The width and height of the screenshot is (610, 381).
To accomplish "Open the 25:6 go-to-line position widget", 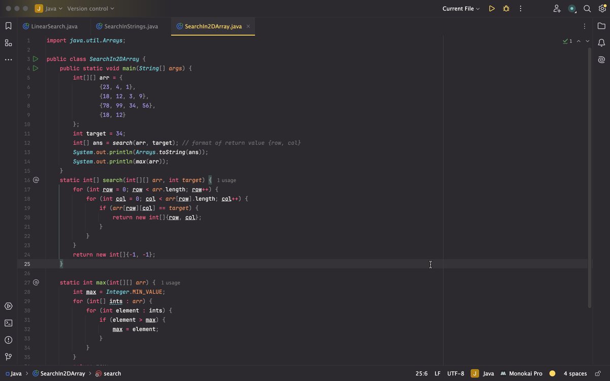I will [x=421, y=373].
